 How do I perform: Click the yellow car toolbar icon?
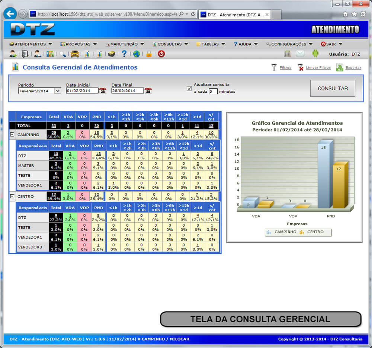click(x=75, y=54)
